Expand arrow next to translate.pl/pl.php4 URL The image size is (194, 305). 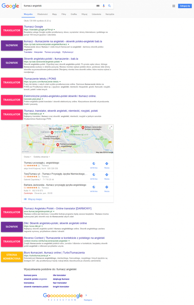tap(43, 99)
